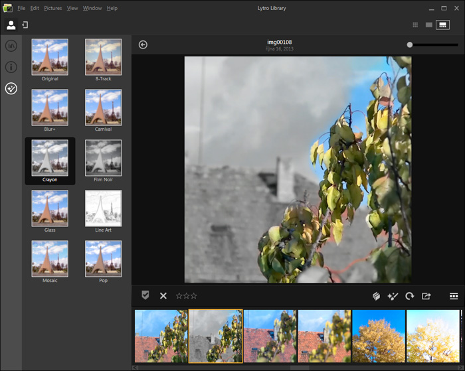Set rating with the stars
The height and width of the screenshot is (371, 465).
coord(186,296)
